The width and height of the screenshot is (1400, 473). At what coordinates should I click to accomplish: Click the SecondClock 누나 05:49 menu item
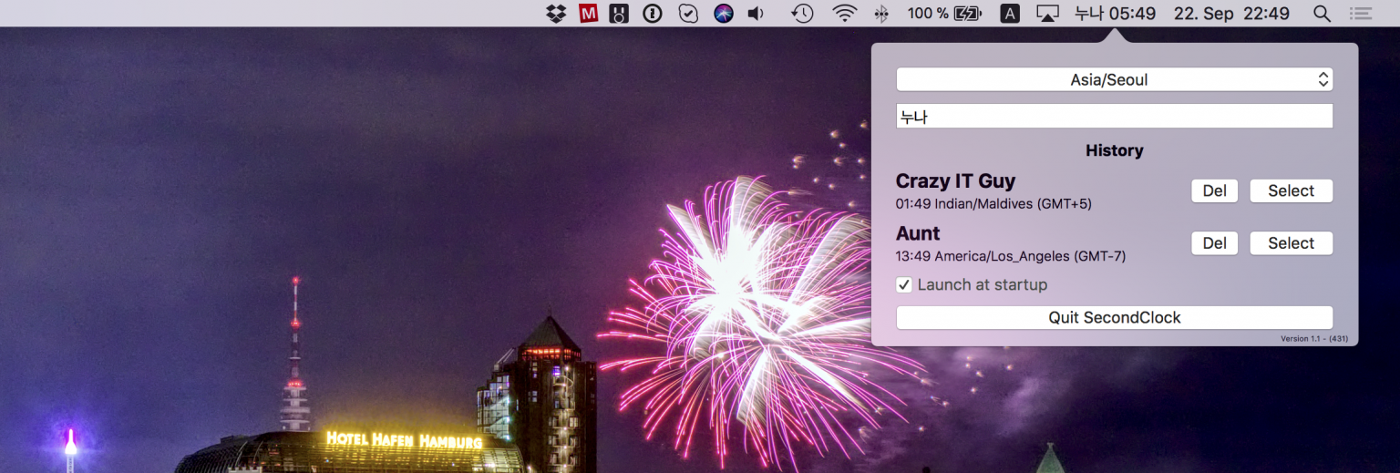1115,14
